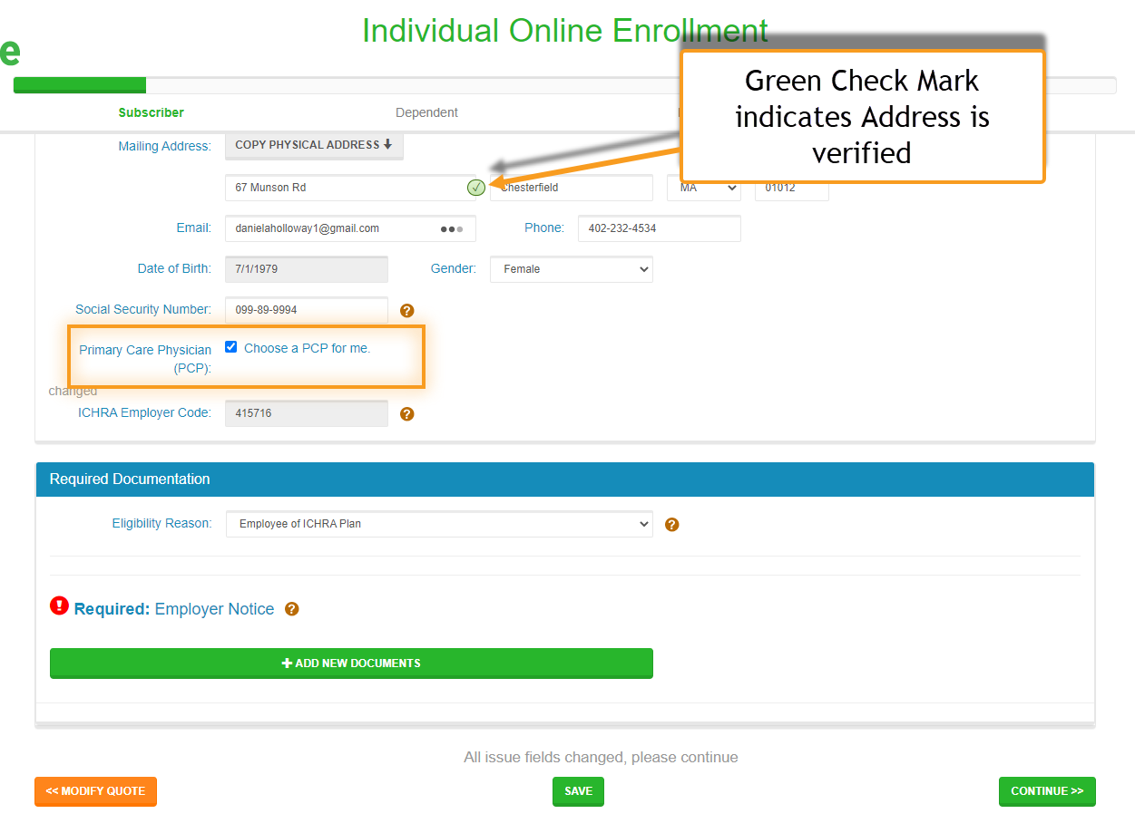The image size is (1135, 833).
Task: Open the Gender dropdown
Action: 571,269
